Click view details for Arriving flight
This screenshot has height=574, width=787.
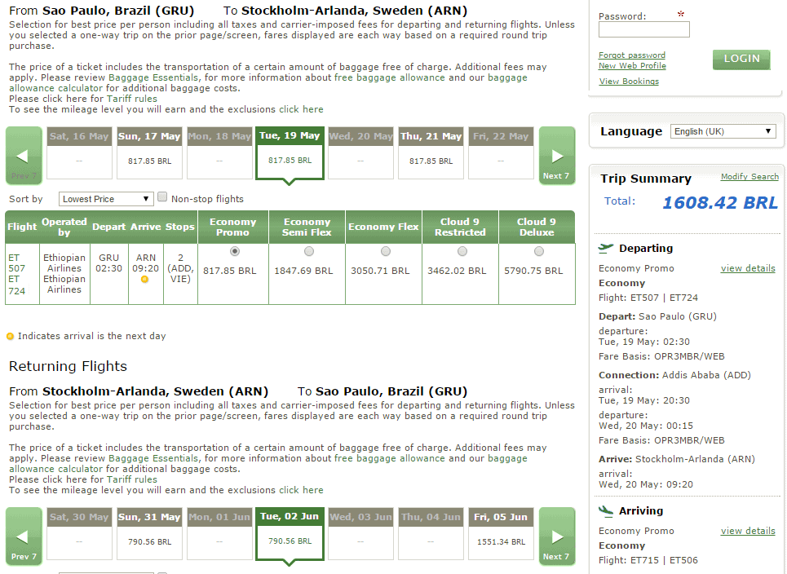pyautogui.click(x=748, y=531)
